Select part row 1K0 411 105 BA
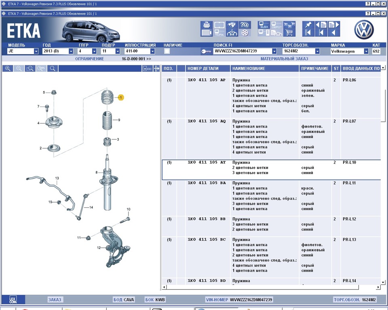 click(271, 198)
